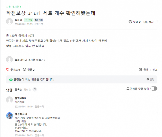Sort comments by 등록순
162x137 pixels.
18,89
